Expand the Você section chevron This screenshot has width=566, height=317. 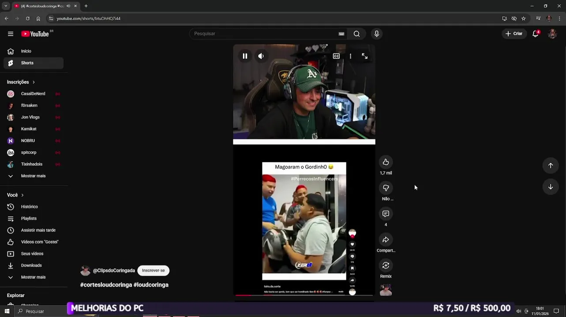click(22, 195)
